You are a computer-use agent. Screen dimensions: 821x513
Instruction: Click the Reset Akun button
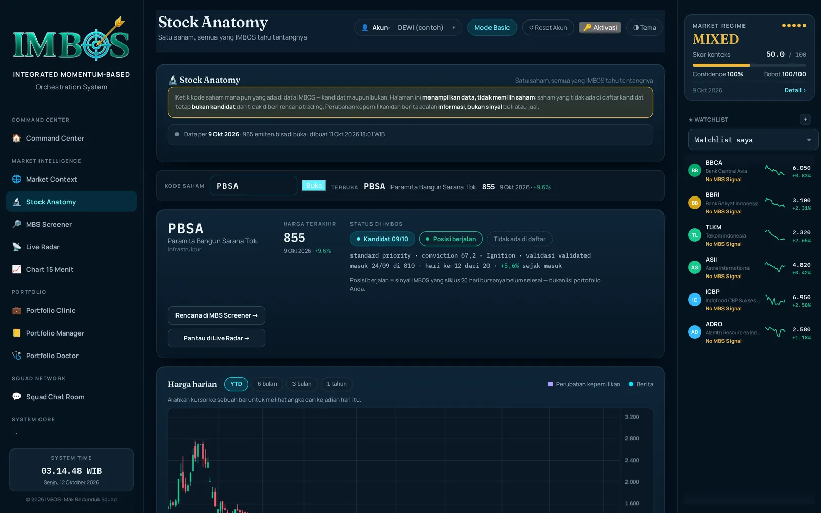pos(548,28)
